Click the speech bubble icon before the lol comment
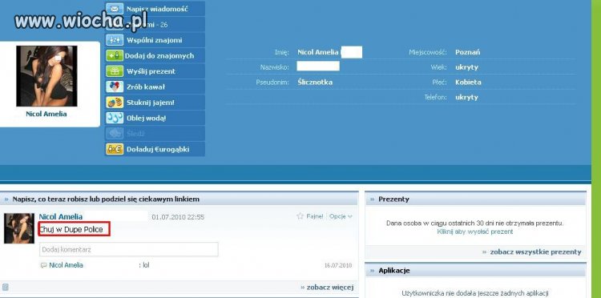The width and height of the screenshot is (601, 298). point(44,265)
